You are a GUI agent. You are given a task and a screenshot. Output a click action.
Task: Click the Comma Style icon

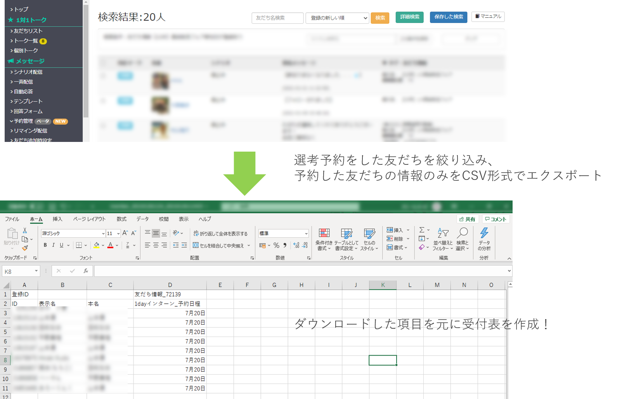click(285, 245)
